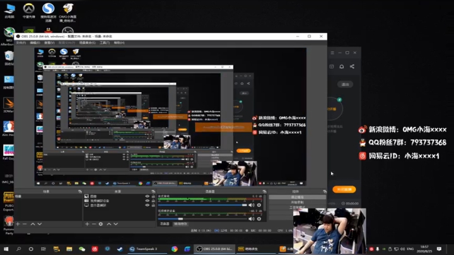Open Chrome from the taskbar
The width and height of the screenshot is (454, 255).
coord(174,249)
